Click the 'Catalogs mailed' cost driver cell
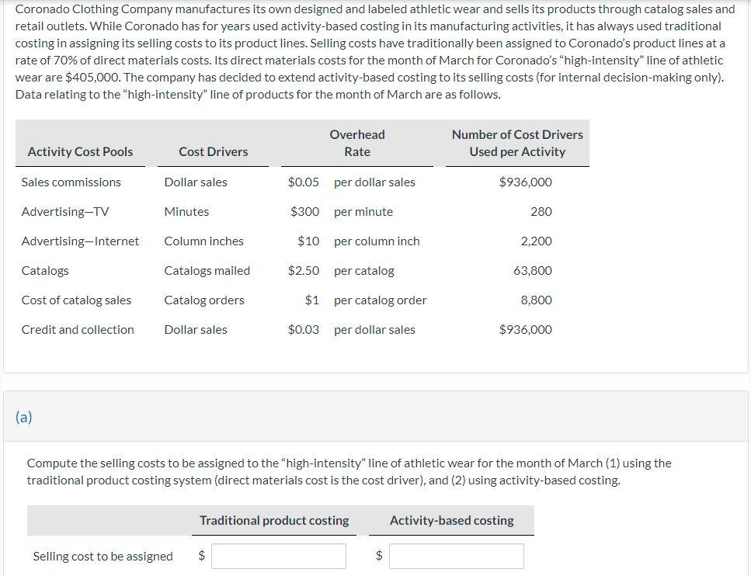 click(207, 271)
